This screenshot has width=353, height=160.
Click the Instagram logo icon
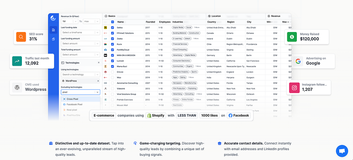pos(294,88)
